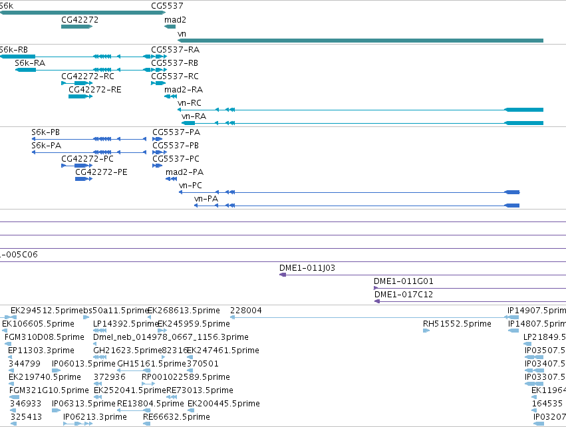Select the DME1-011J03 clone label

[x=307, y=268]
